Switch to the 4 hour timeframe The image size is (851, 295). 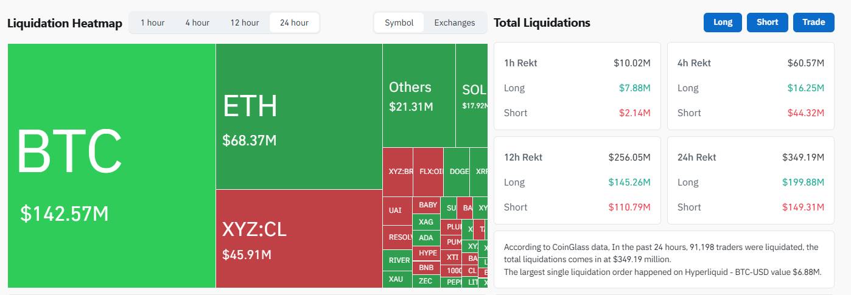(197, 23)
